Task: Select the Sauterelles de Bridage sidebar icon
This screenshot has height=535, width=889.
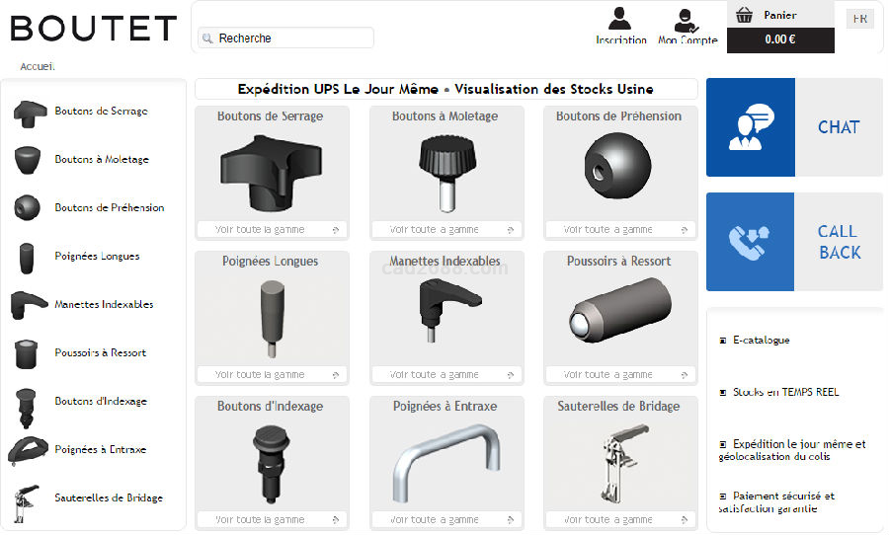Action: [x=26, y=503]
